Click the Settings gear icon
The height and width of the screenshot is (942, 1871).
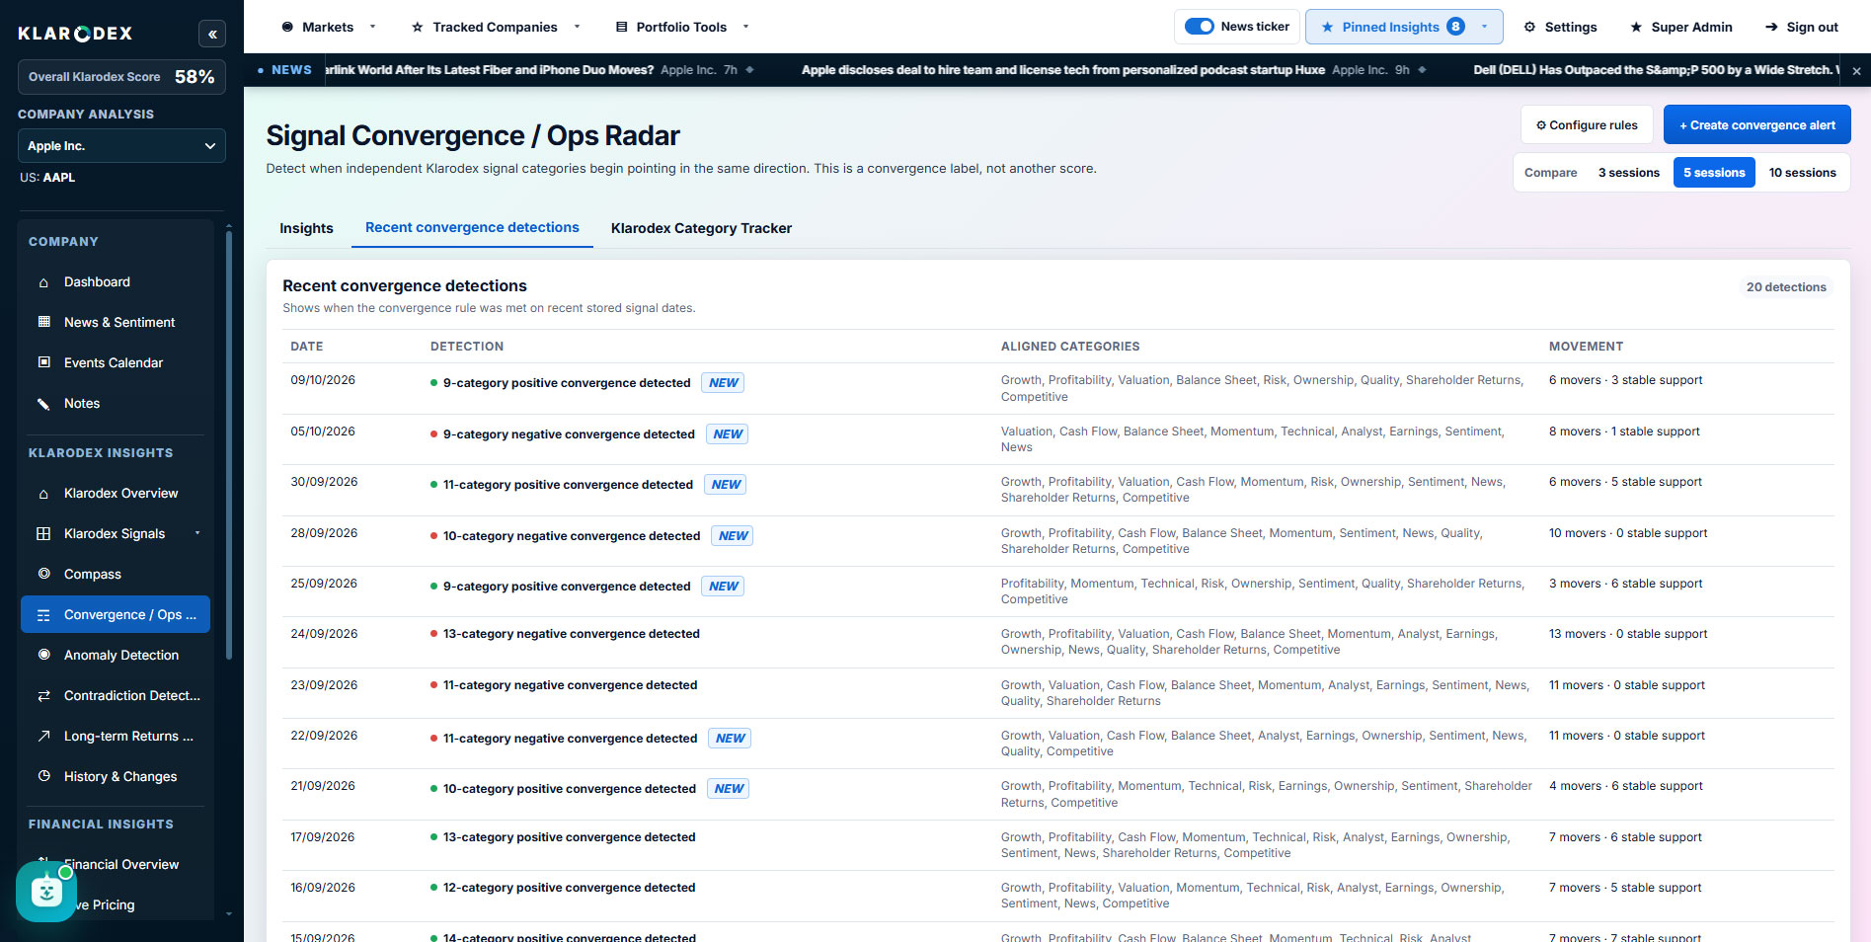point(1529,27)
